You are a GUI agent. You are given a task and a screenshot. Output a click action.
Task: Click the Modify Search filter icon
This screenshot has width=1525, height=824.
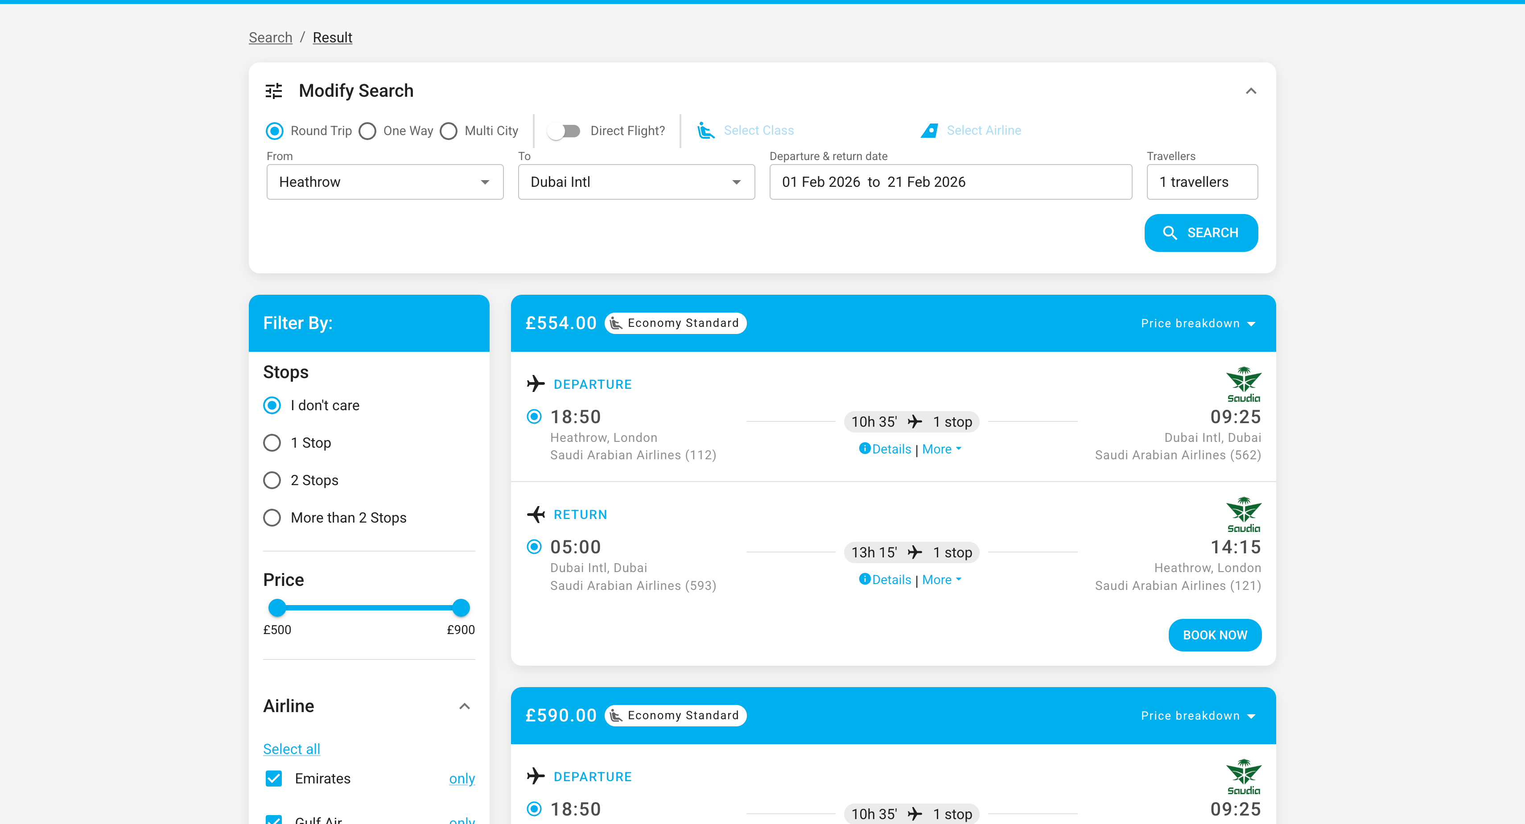[273, 91]
